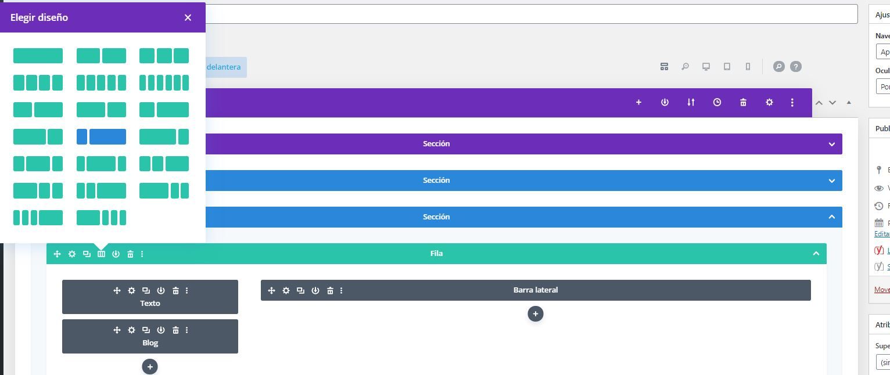Select the highlighted blue 1/4 + 3/4 layout
890x375 pixels.
[x=101, y=136]
